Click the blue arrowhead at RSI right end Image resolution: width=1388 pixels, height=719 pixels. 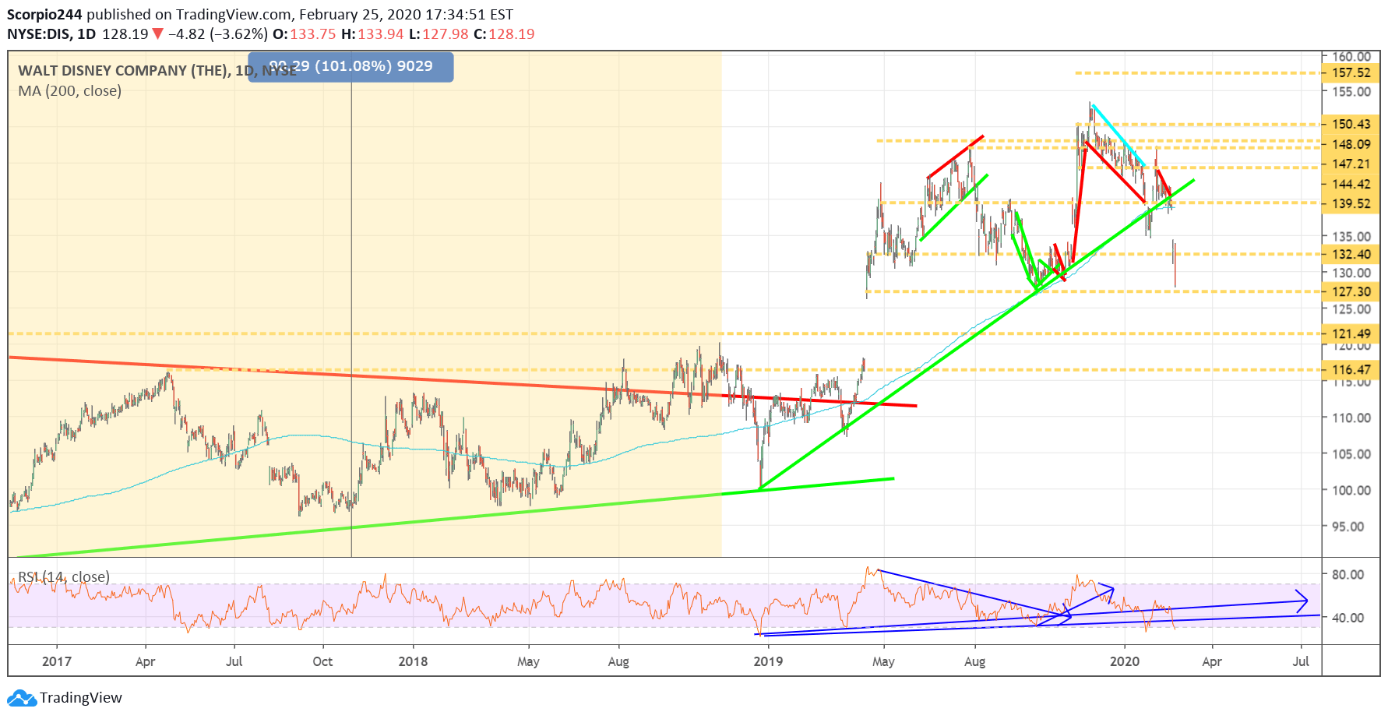(1302, 601)
